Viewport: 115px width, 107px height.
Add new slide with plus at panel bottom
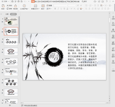point(10,105)
